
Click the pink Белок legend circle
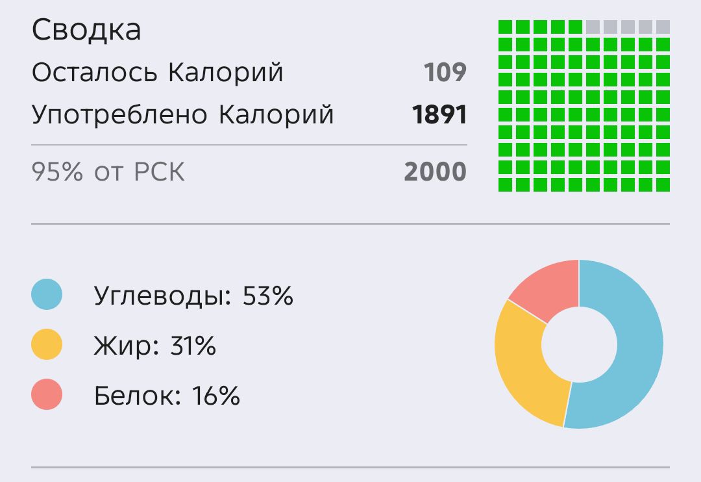pos(47,394)
